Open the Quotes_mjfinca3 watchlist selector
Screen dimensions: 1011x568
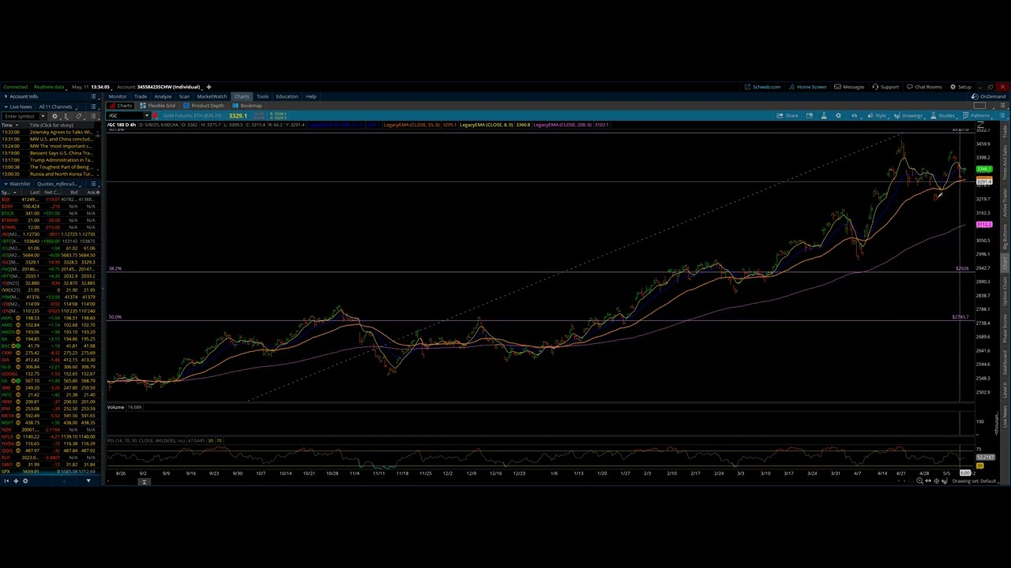(x=57, y=184)
